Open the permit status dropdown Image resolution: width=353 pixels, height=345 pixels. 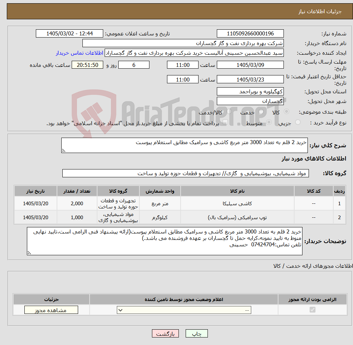[184, 310]
